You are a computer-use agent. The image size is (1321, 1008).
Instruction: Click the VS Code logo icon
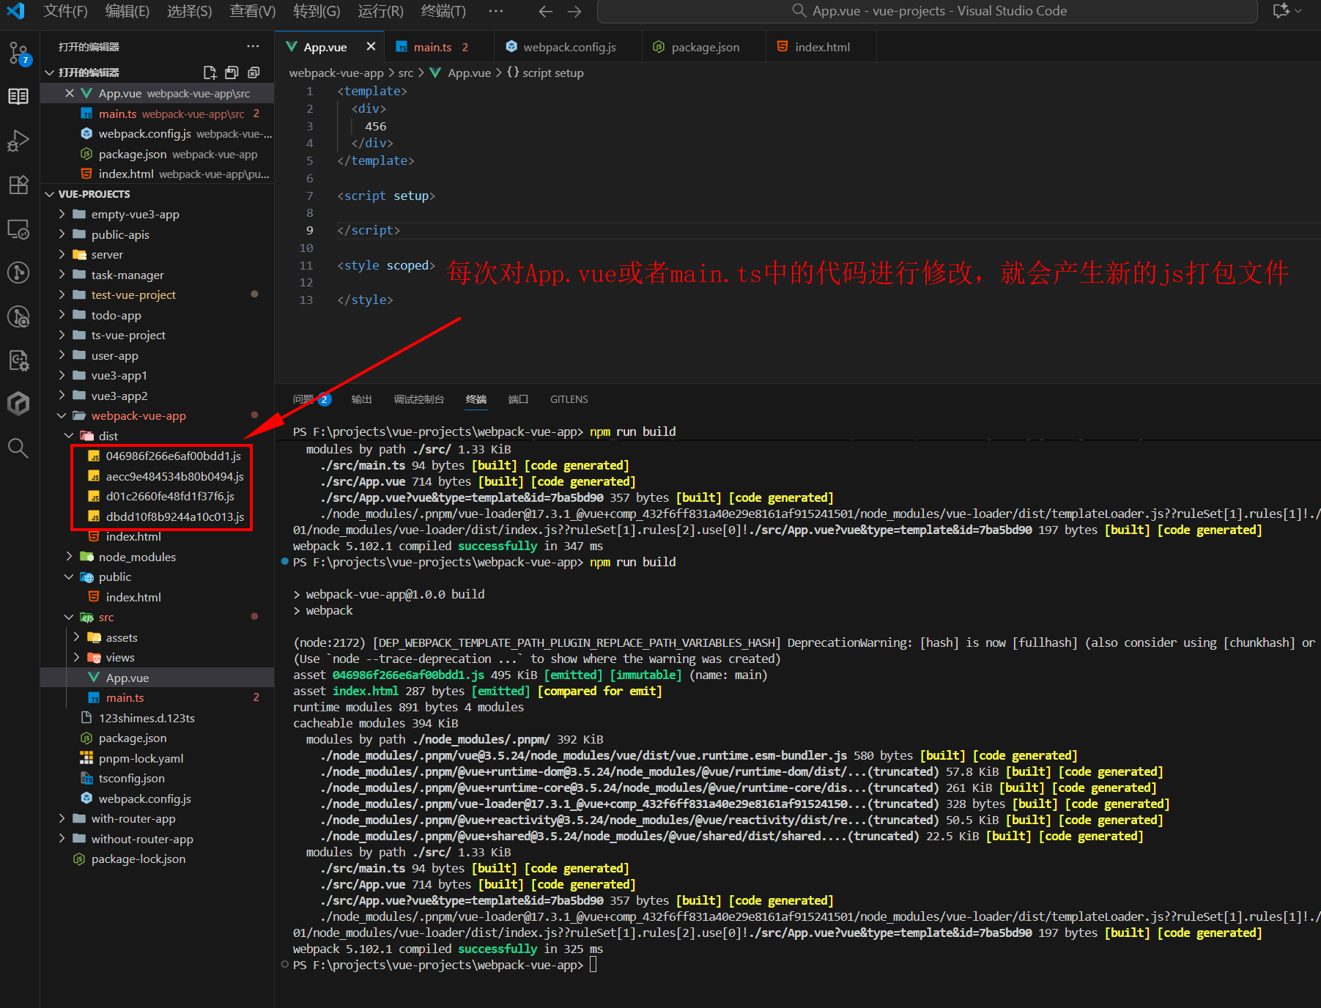[15, 11]
